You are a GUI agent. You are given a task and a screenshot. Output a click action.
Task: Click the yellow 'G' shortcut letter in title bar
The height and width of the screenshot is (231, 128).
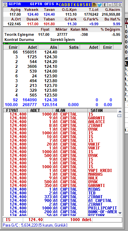click(x=78, y=5)
